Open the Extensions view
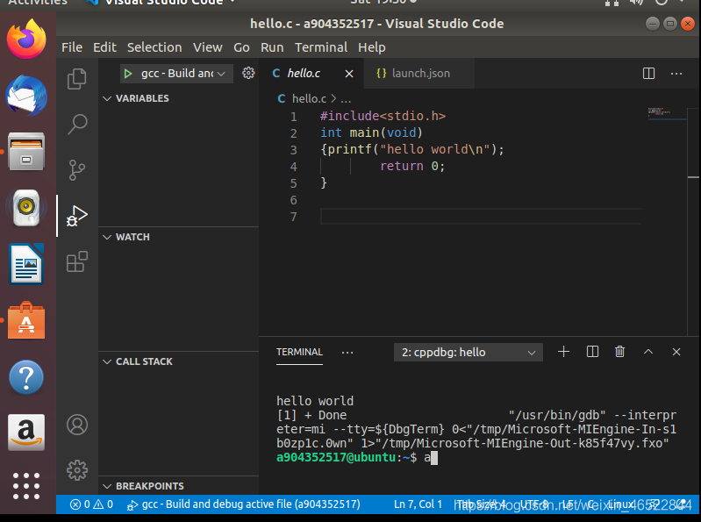Screen dimensions: 701x522 (x=77, y=261)
